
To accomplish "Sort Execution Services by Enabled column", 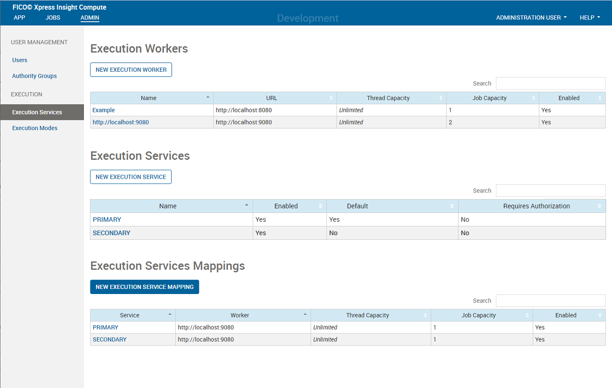I will point(290,206).
